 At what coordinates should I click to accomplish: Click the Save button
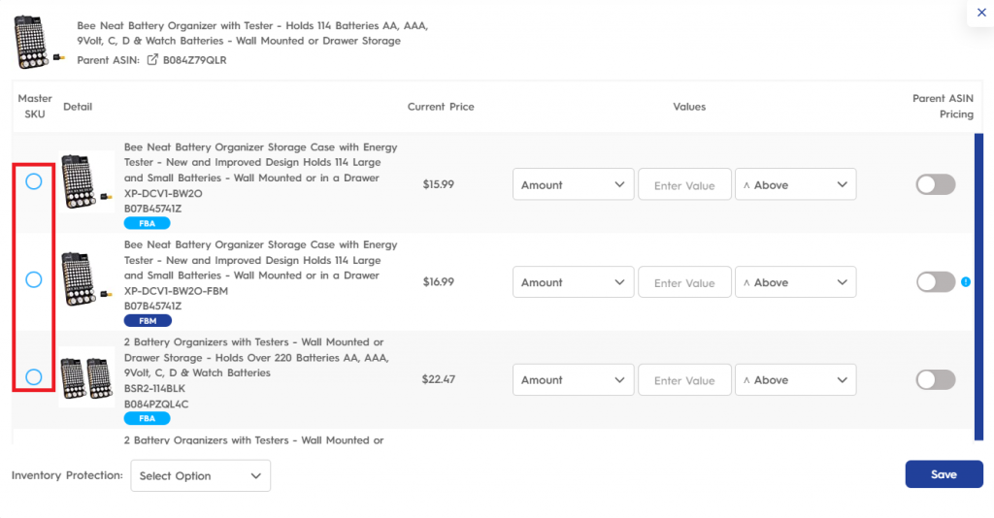(x=944, y=474)
